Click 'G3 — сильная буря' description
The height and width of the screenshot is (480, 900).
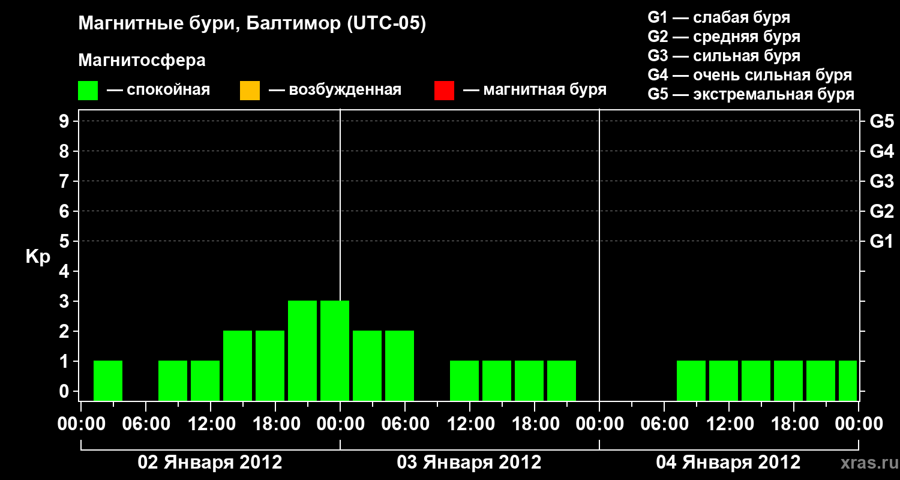[724, 56]
